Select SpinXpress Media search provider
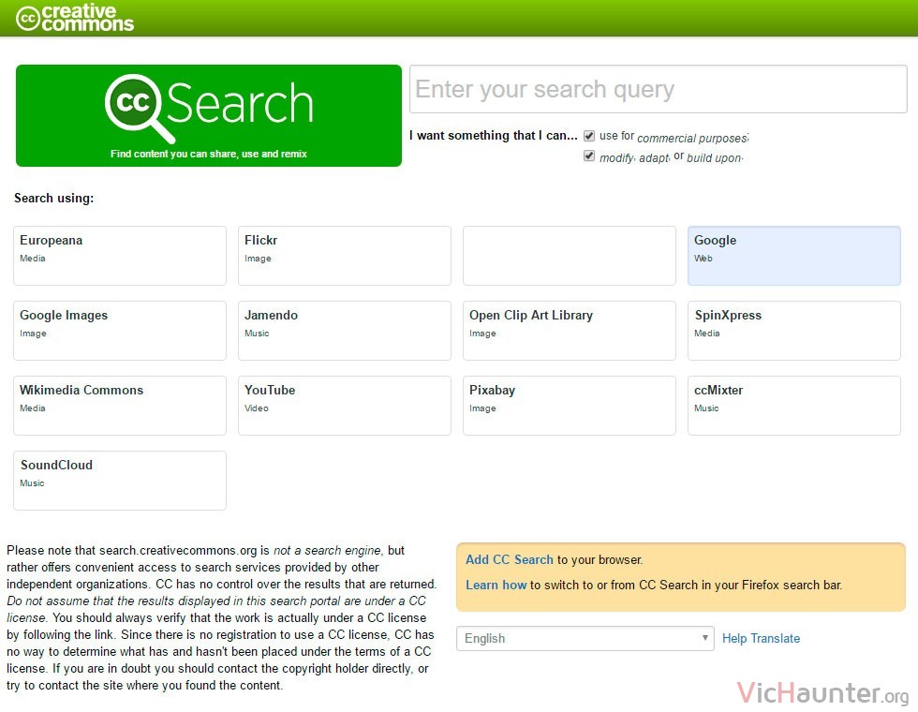 [x=794, y=331]
